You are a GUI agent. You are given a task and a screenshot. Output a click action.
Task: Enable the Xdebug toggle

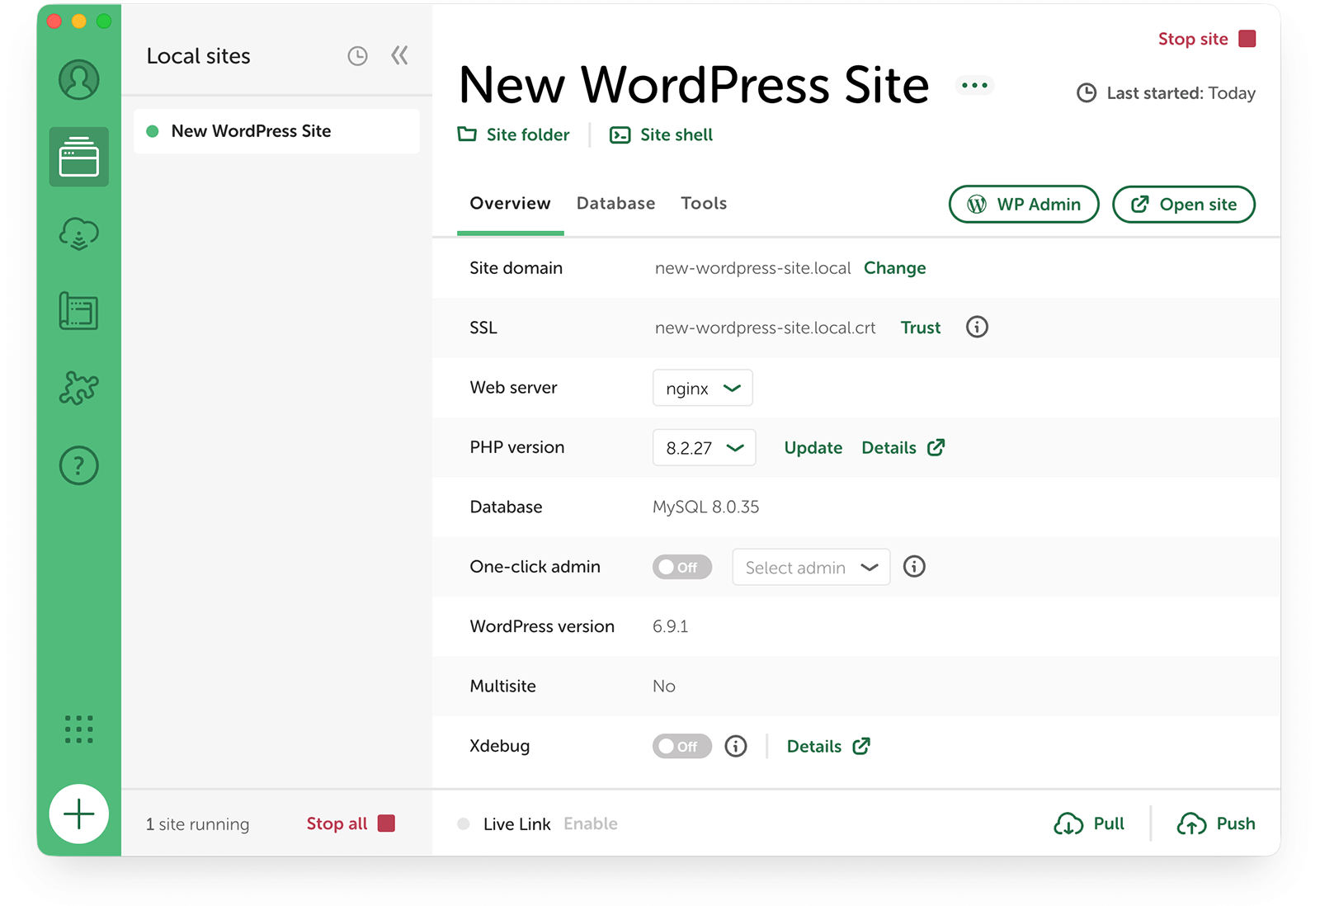(x=681, y=746)
